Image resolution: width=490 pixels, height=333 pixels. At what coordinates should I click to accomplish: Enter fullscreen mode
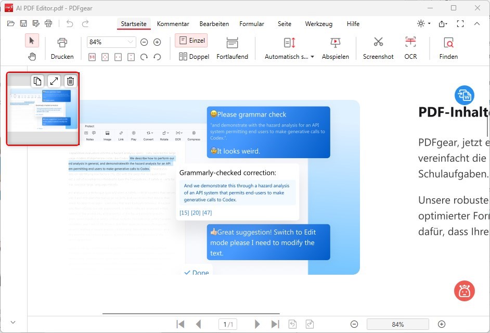click(460, 23)
